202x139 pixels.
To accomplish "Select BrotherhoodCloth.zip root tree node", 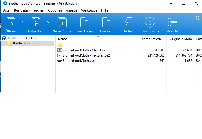I will [x=23, y=38].
